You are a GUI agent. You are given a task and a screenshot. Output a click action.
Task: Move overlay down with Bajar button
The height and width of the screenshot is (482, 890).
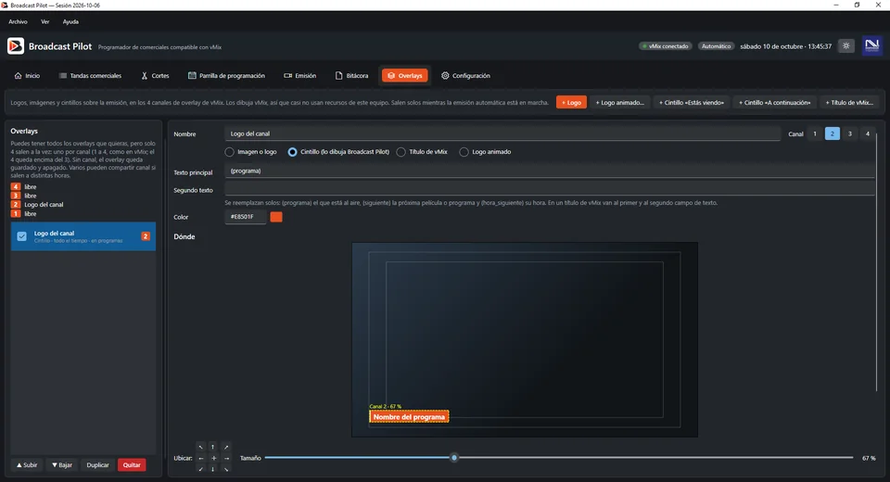tap(62, 465)
